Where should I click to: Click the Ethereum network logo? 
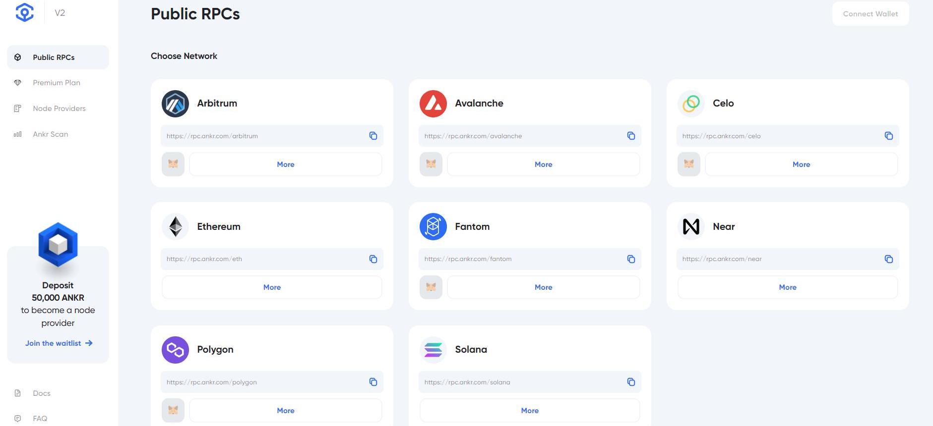[175, 227]
